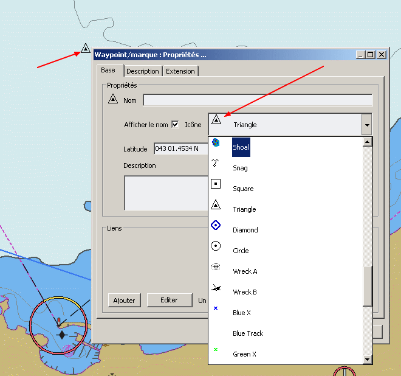
Task: Pick the Blue X icon
Action: [x=216, y=308]
